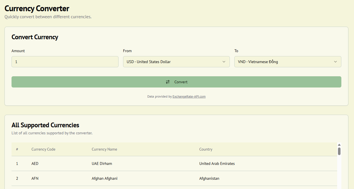Click the Country column header

206,149
